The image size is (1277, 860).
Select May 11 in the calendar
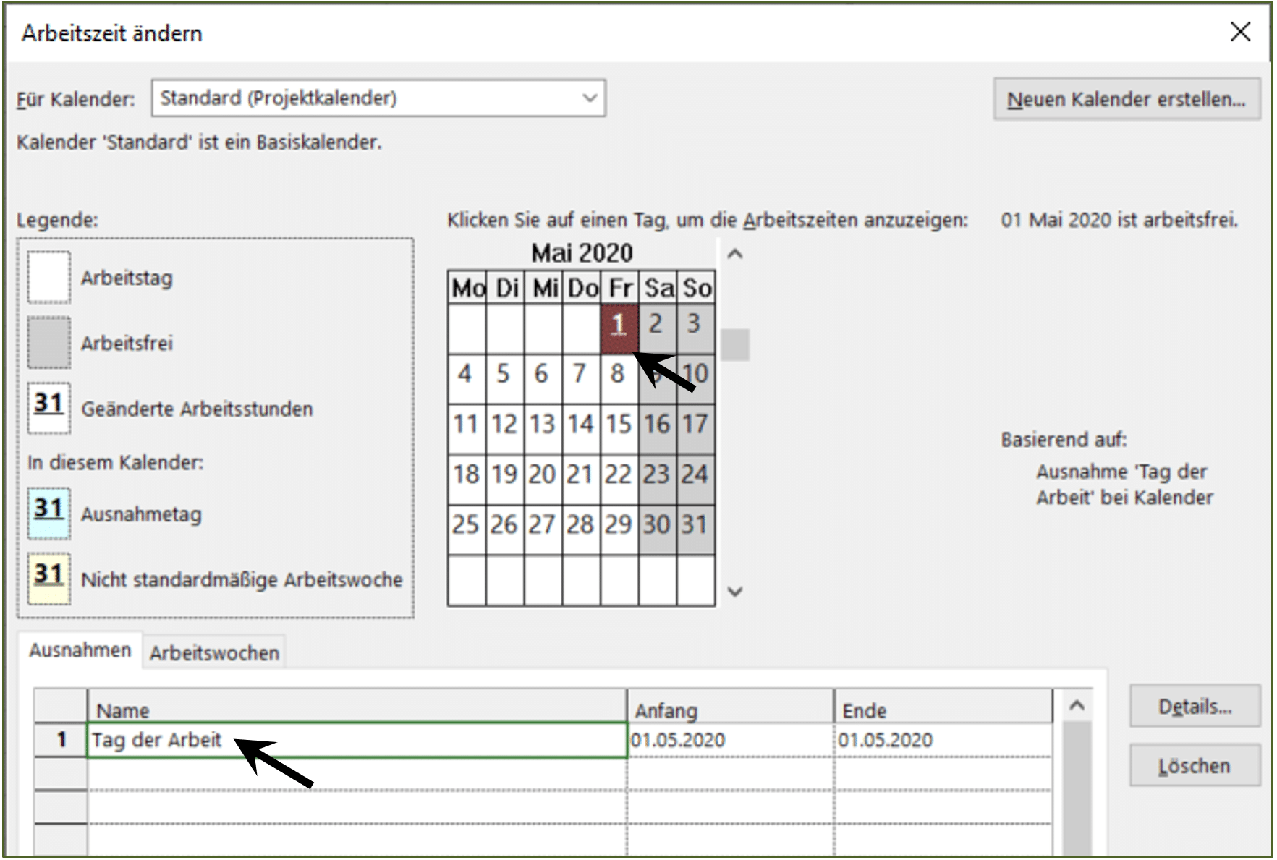(467, 429)
